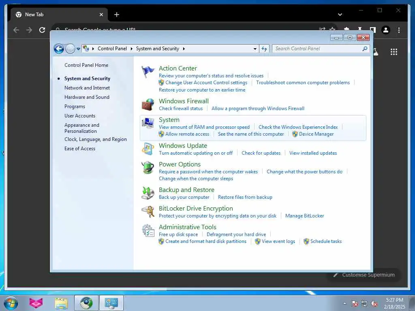The height and width of the screenshot is (311, 415).
Task: Switch to Supermium browser in taskbar
Action: point(86,303)
